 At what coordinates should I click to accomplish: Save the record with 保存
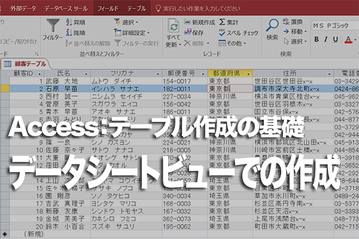[194, 33]
